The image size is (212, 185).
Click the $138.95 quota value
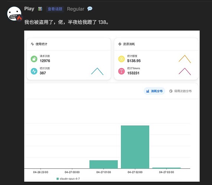(134, 61)
